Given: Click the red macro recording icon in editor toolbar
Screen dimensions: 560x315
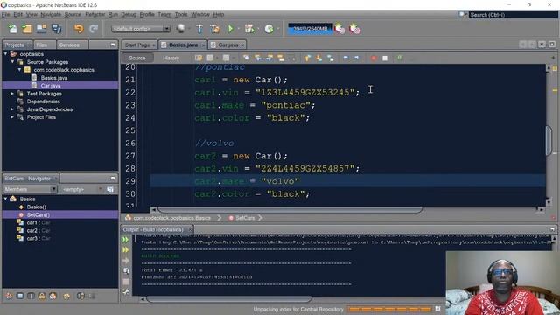Looking at the screenshot, I should [374, 58].
